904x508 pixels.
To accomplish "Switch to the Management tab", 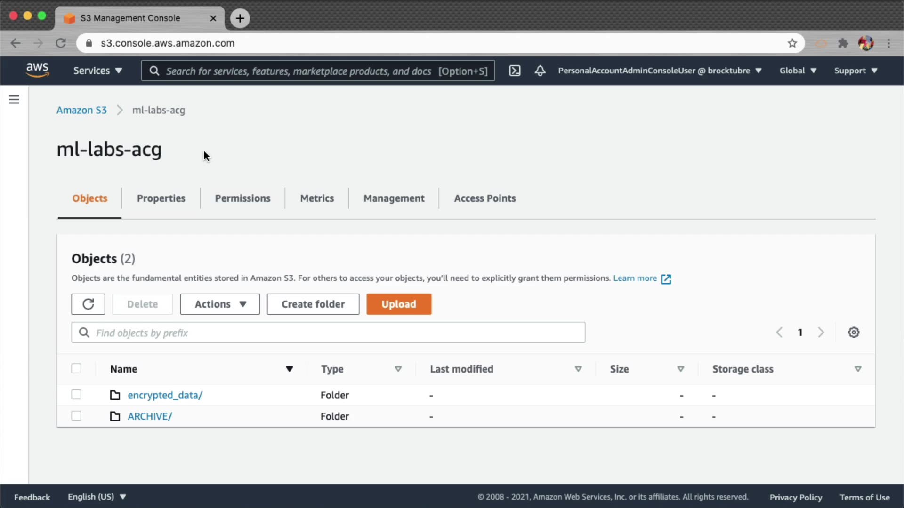I will pos(394,198).
